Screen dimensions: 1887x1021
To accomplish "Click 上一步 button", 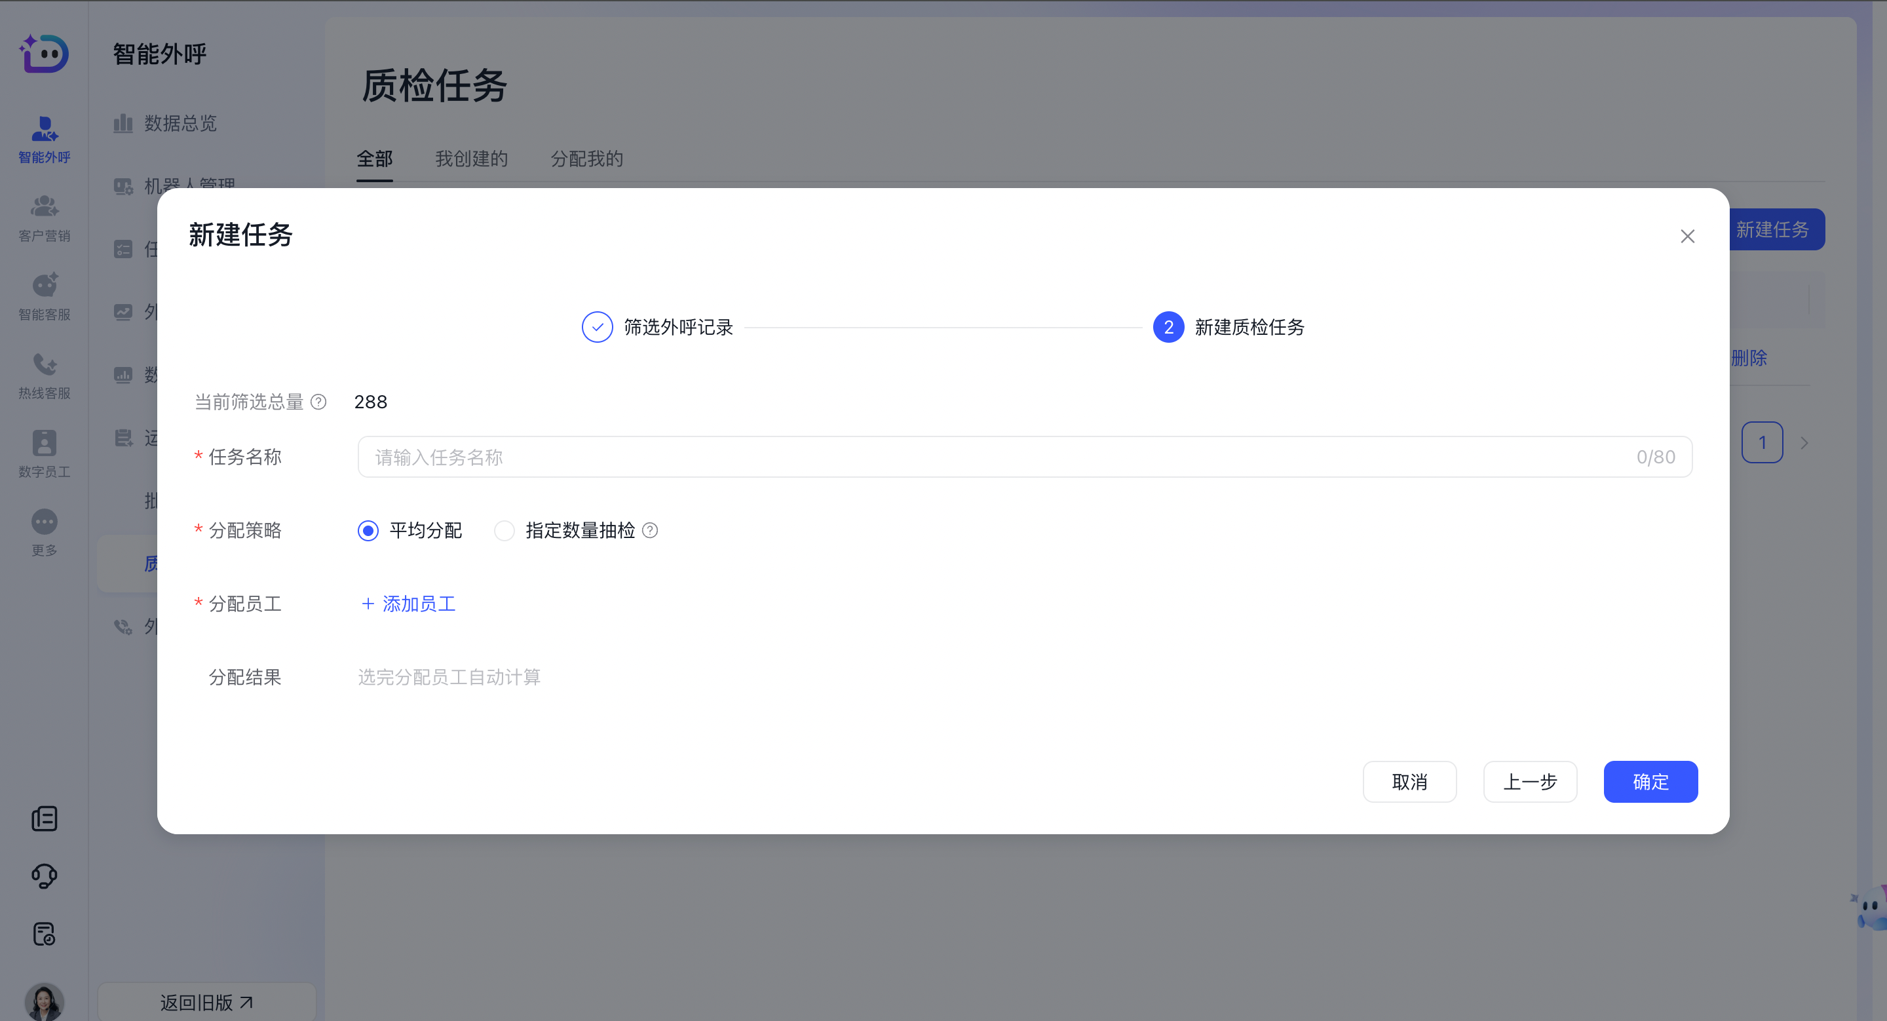I will coord(1531,782).
